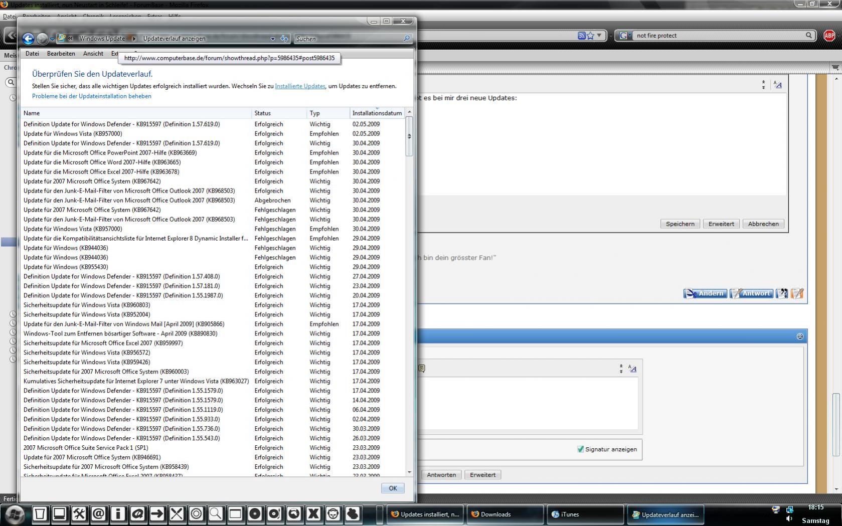Click the info 'i' quick launch icon
Screen dimensions: 842x526
pyautogui.click(x=118, y=513)
